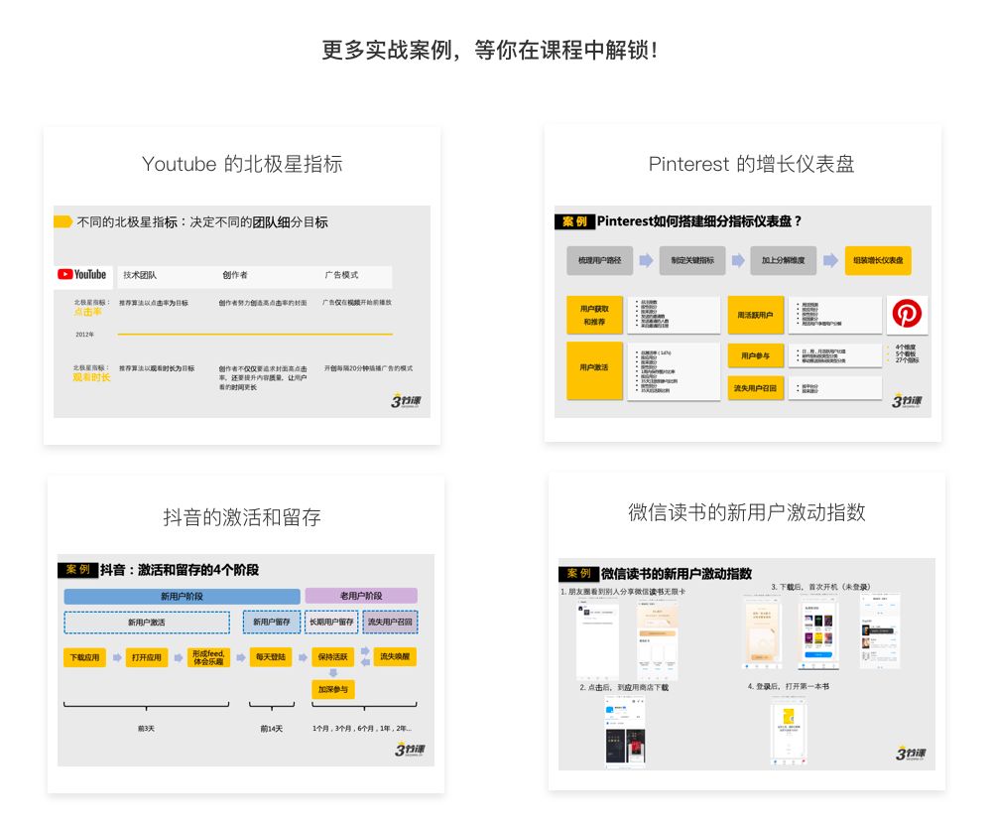Click the 广告模式 column header

tap(341, 275)
